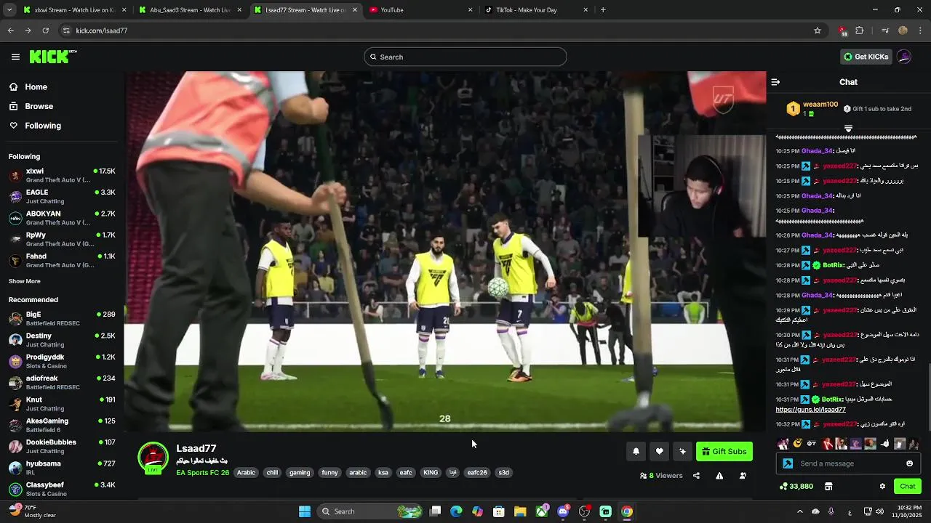Open Fahad channel in sidebar
This screenshot has height=523, width=931.
(x=62, y=260)
